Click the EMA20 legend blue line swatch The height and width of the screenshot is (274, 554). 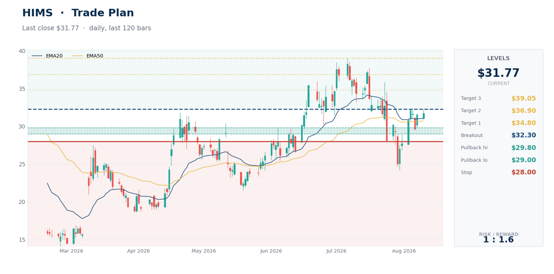click(x=37, y=56)
